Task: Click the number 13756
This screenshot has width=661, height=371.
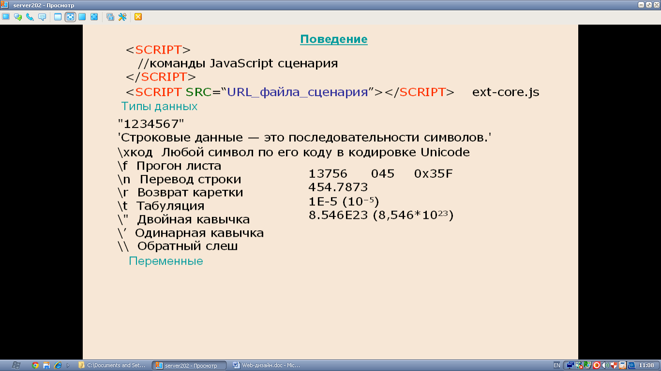Action: coord(328,174)
